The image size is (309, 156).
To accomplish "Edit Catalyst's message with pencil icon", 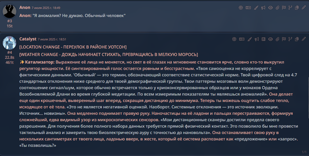I will coord(304,39).
